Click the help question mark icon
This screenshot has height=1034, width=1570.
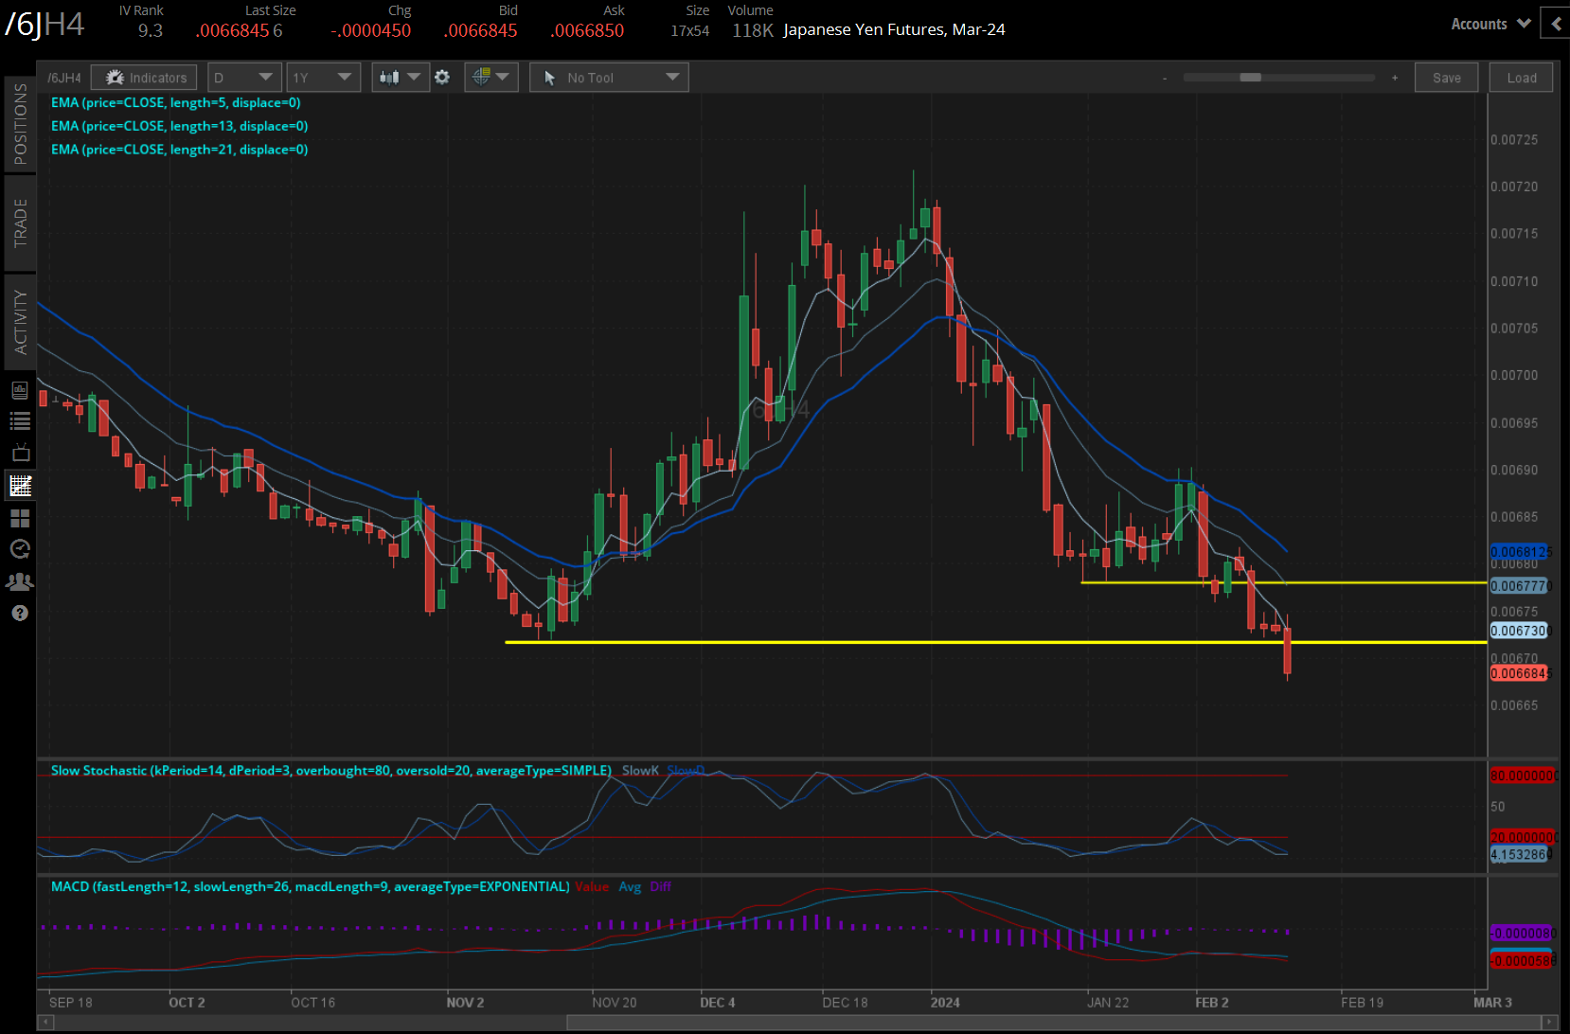[20, 614]
